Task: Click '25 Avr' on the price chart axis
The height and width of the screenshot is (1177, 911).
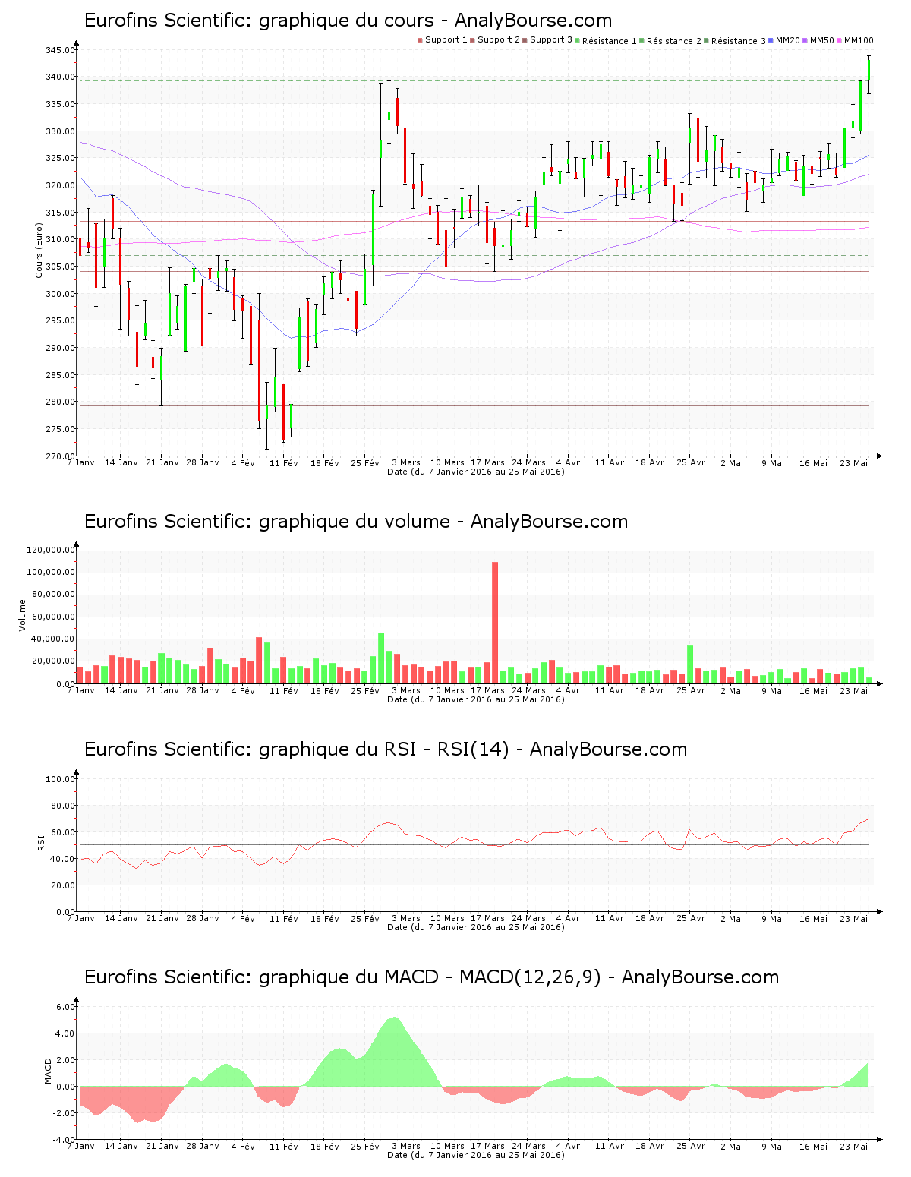Action: [x=691, y=462]
